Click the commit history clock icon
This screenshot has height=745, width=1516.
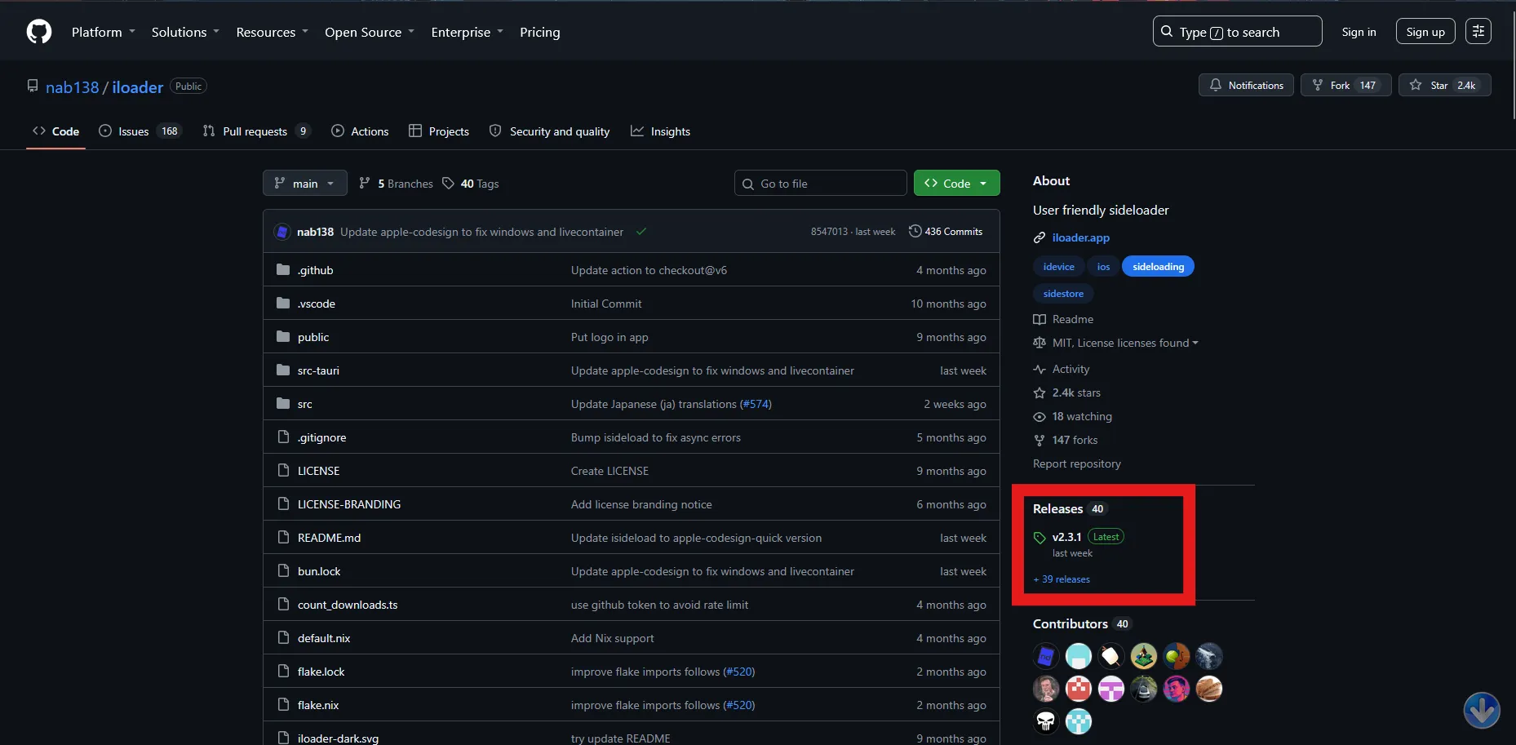[x=915, y=232]
